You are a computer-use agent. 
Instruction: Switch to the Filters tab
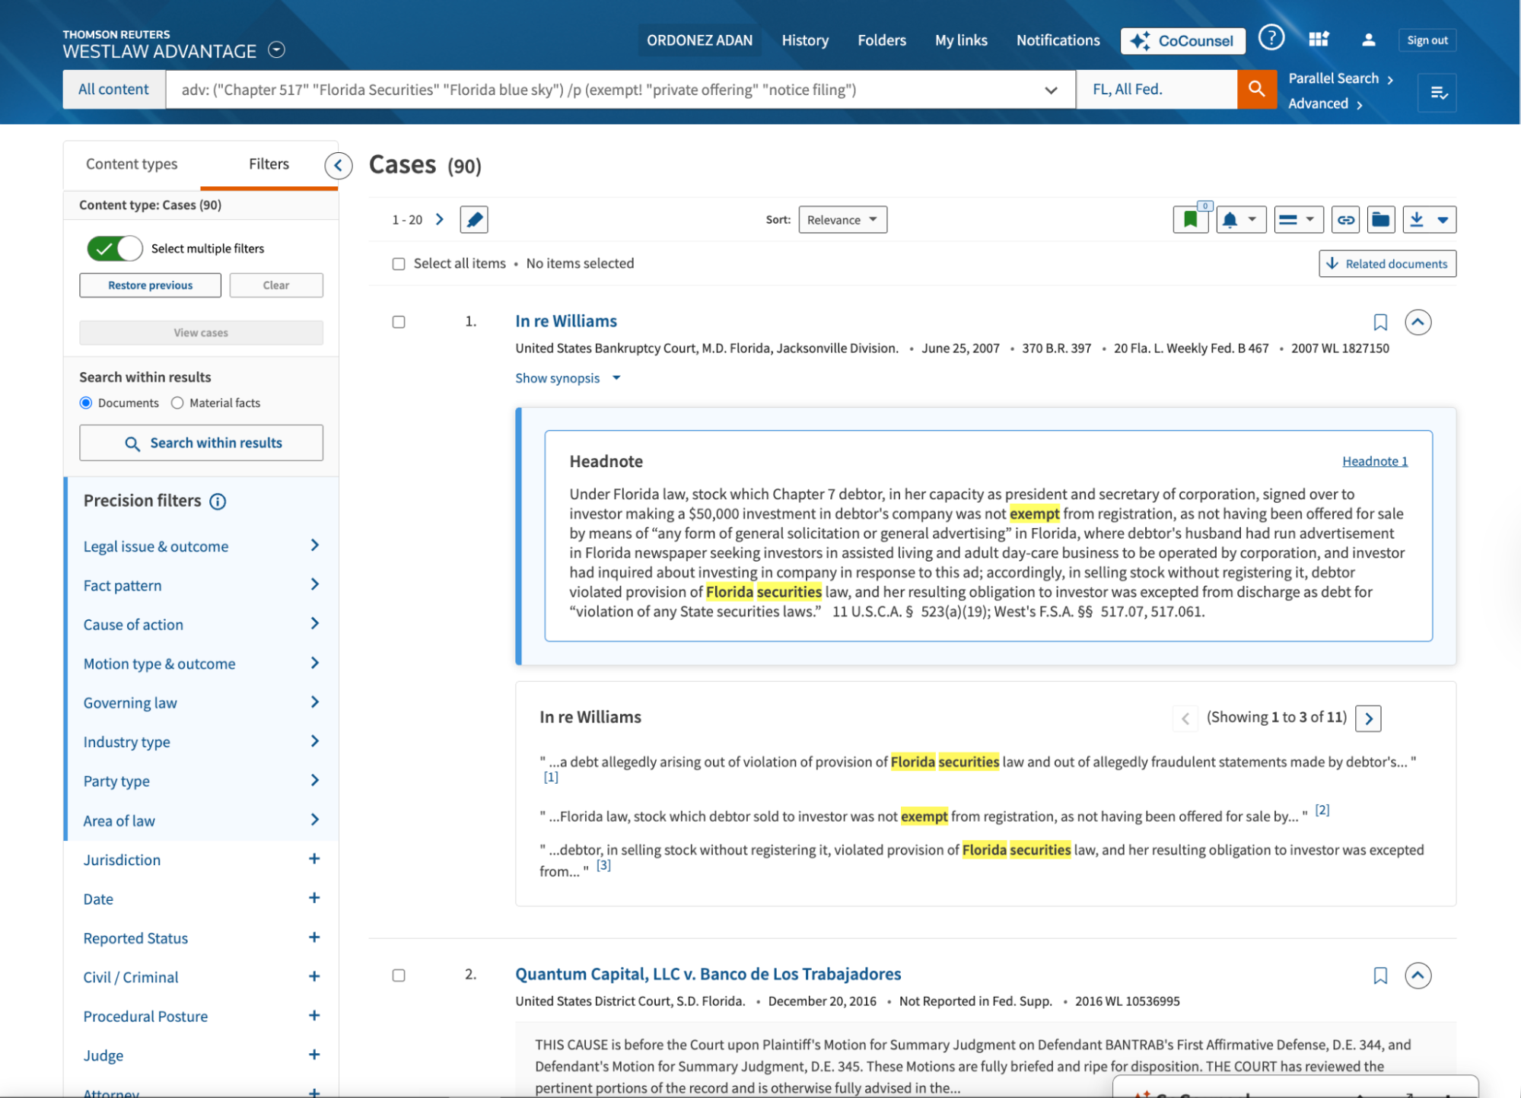click(x=269, y=164)
